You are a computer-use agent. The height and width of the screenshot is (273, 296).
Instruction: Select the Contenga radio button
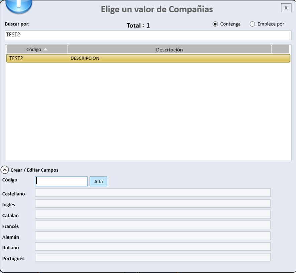215,24
